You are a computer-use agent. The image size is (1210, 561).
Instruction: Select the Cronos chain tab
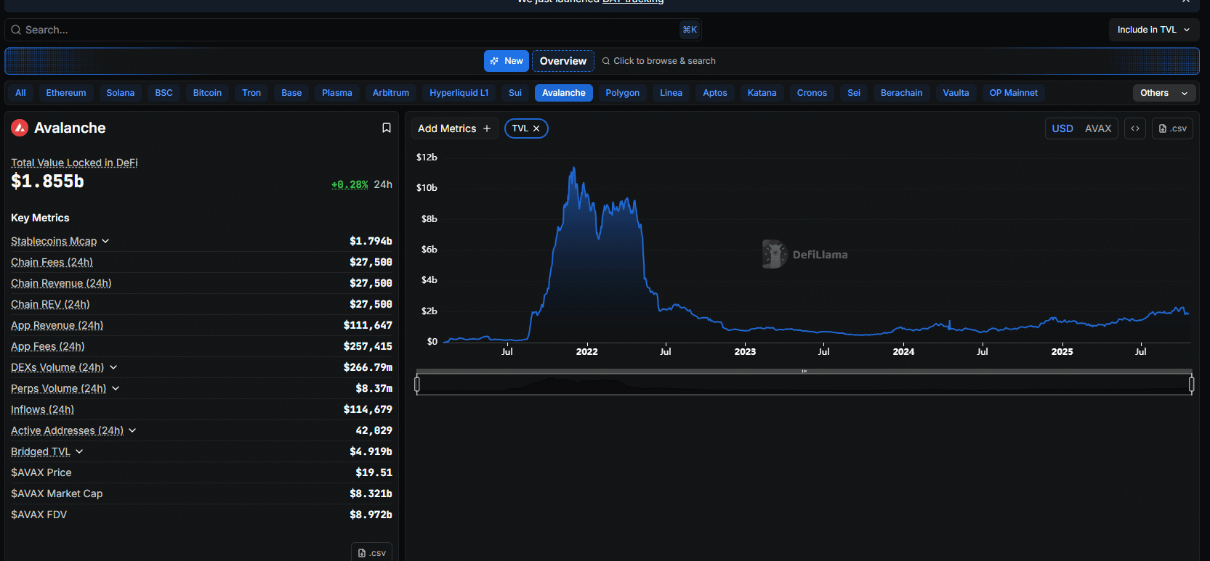pyautogui.click(x=812, y=93)
